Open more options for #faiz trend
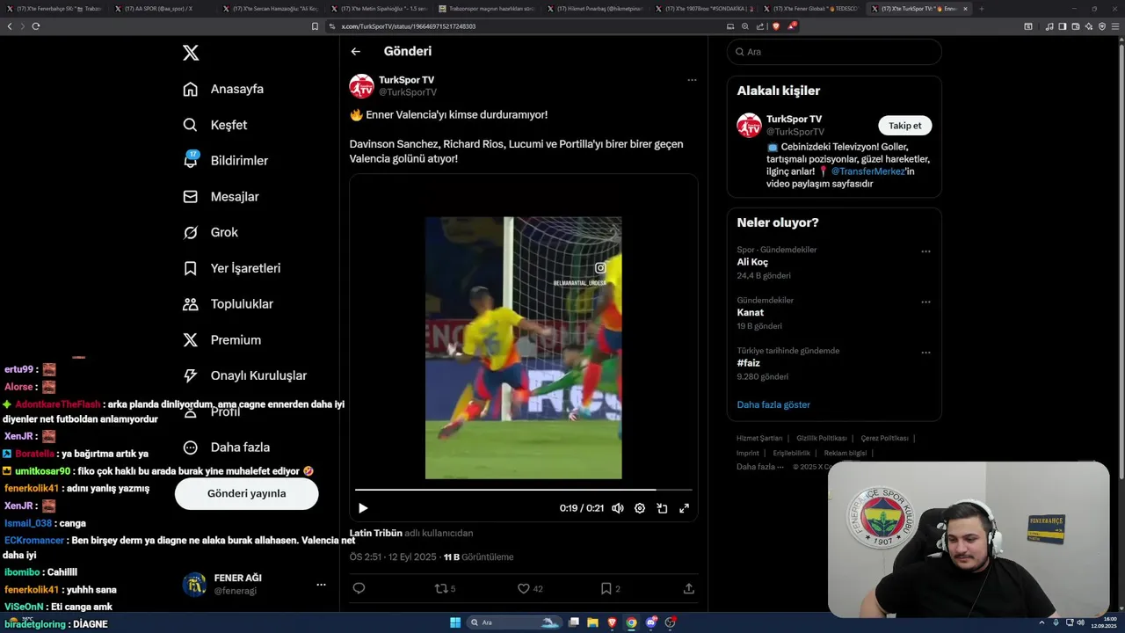The image size is (1125, 633). [x=925, y=353]
